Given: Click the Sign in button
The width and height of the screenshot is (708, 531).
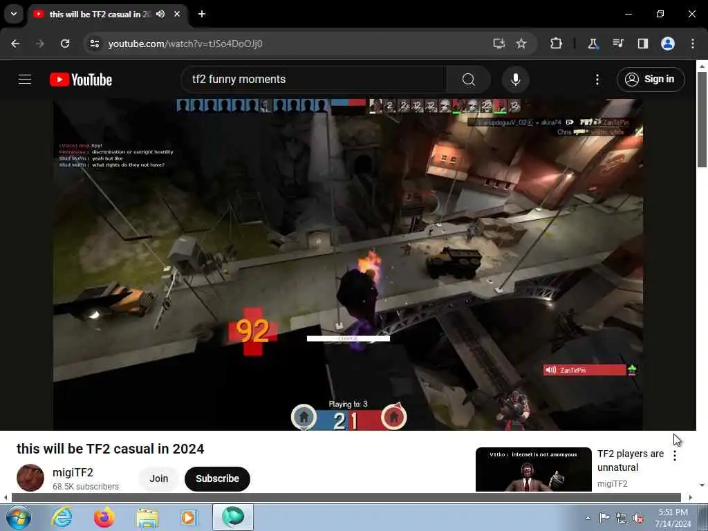Looking at the screenshot, I should point(651,80).
